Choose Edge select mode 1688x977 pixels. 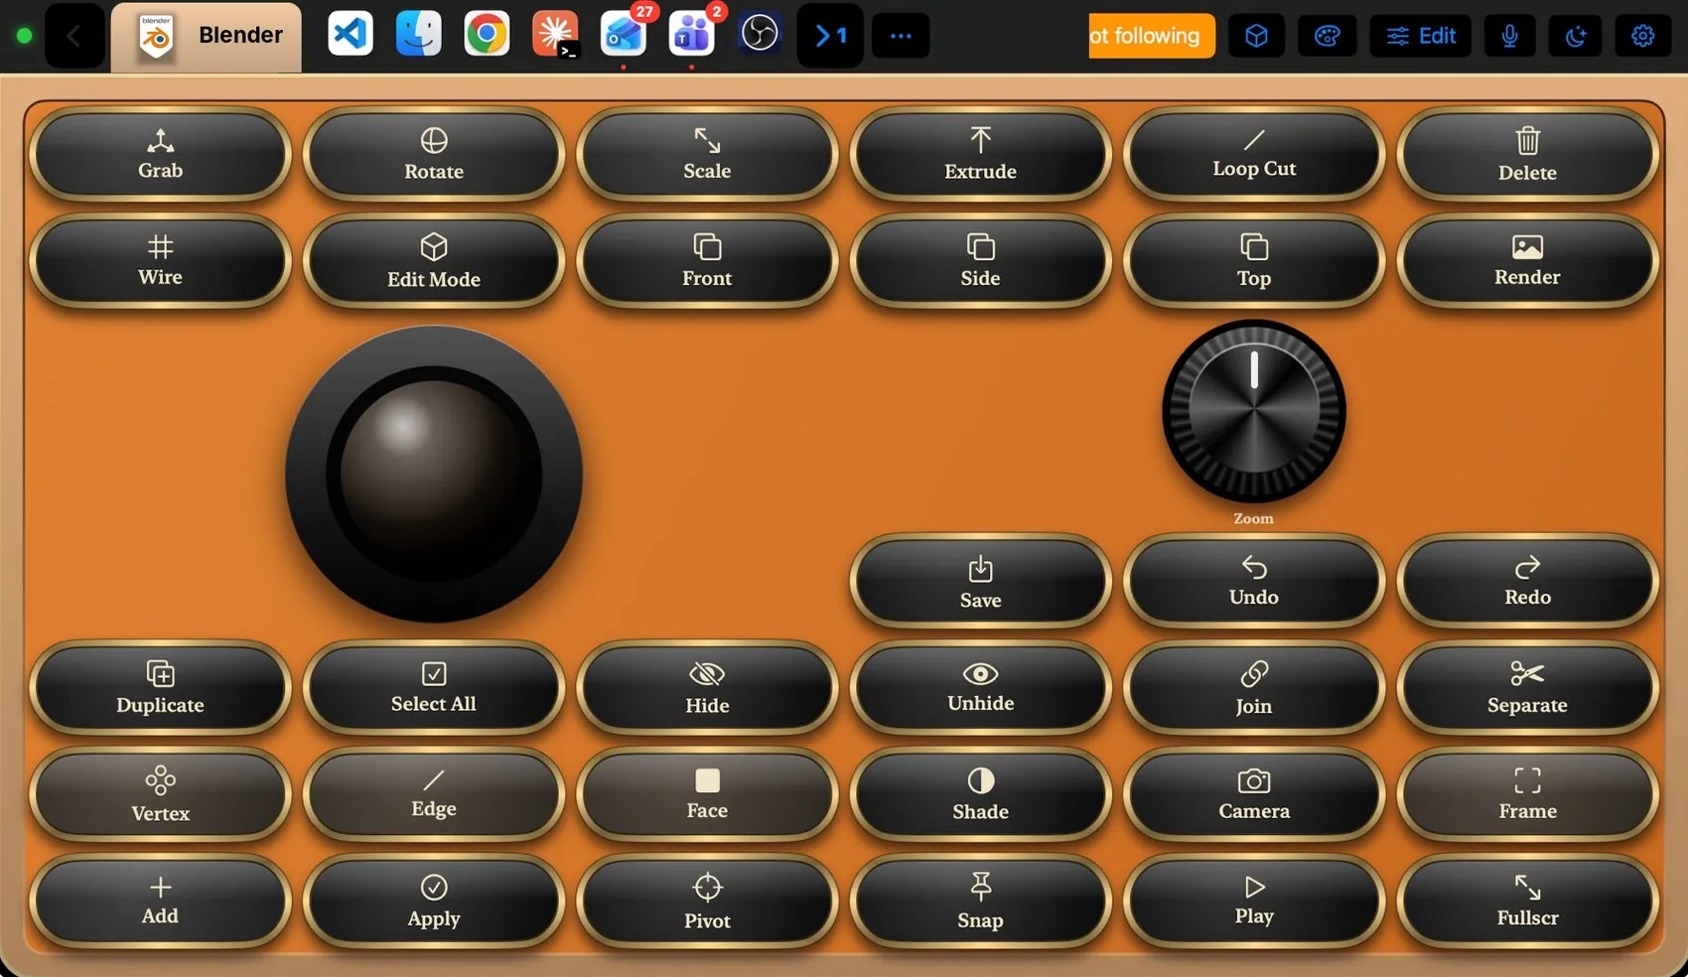point(434,794)
